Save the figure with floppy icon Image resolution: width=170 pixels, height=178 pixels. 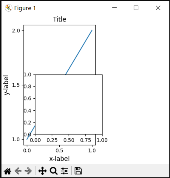click(78, 171)
